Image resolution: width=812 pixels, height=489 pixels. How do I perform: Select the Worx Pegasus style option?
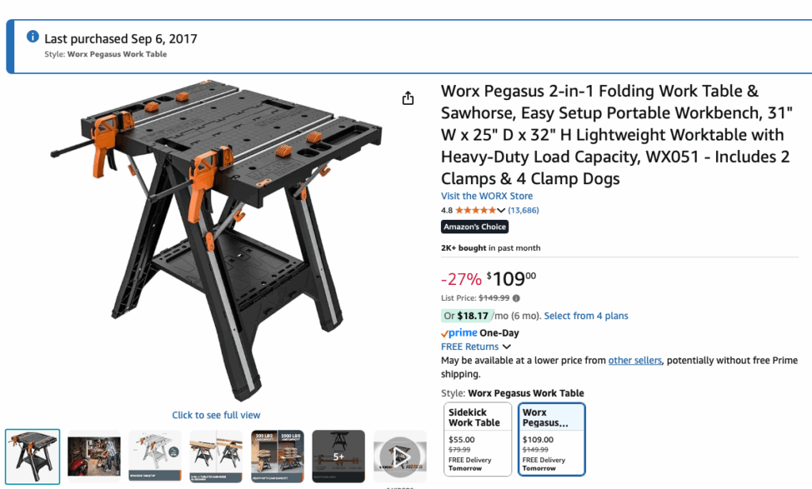(552, 439)
